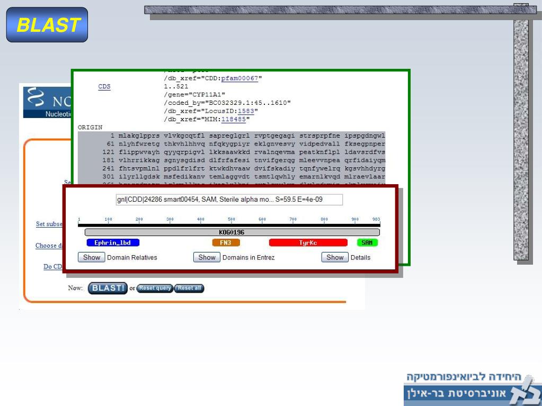Select the green SAM domain bar
Viewport: 542px width, 406px height.
(x=367, y=243)
